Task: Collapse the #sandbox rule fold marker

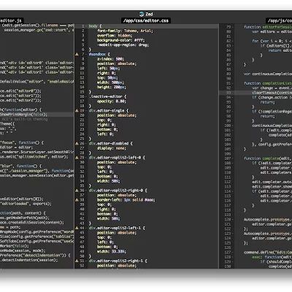Action: [86, 54]
